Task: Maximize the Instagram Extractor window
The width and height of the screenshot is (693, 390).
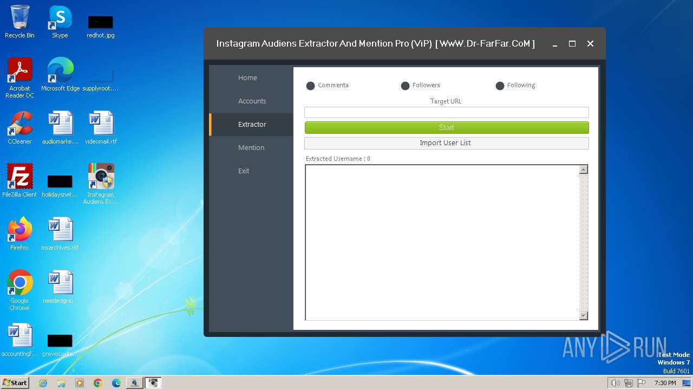Action: tap(572, 44)
